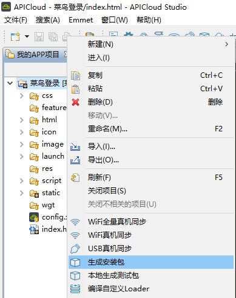Click the 本地生成测试包 box icon
236x298 pixels.
coord(75,275)
